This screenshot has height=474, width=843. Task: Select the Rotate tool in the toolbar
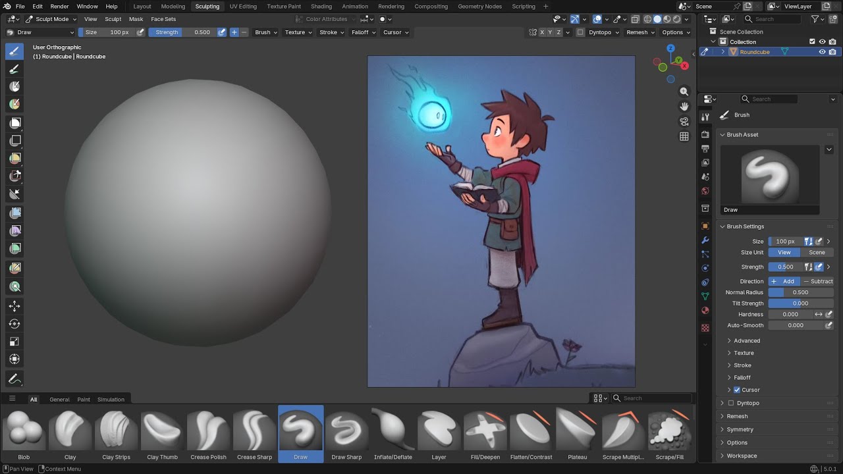point(14,324)
